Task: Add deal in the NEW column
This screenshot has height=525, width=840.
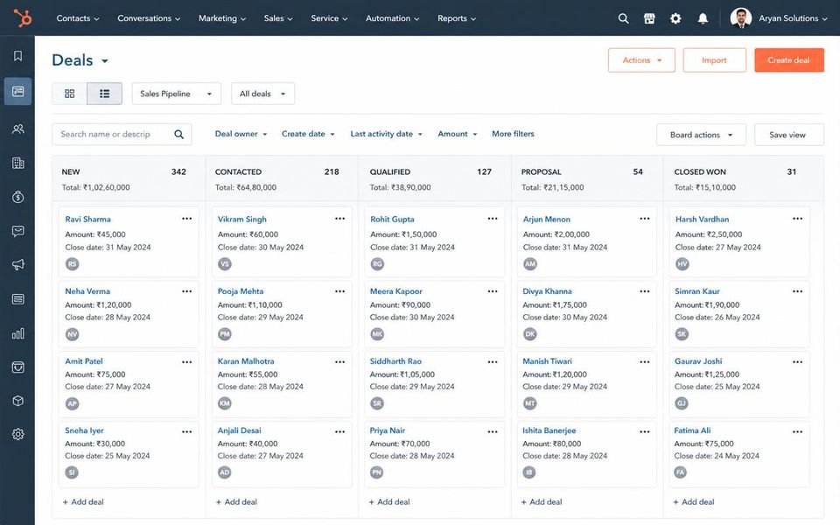Action: pyautogui.click(x=83, y=502)
